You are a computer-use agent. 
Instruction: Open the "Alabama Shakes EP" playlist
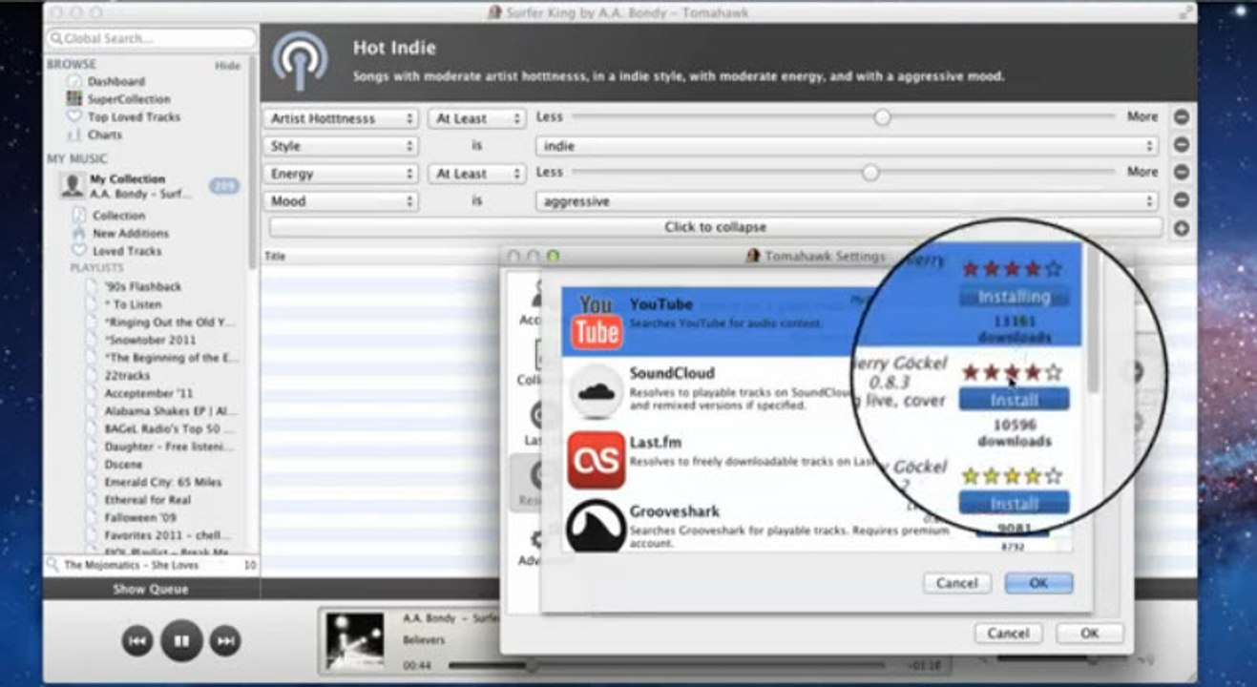point(169,411)
